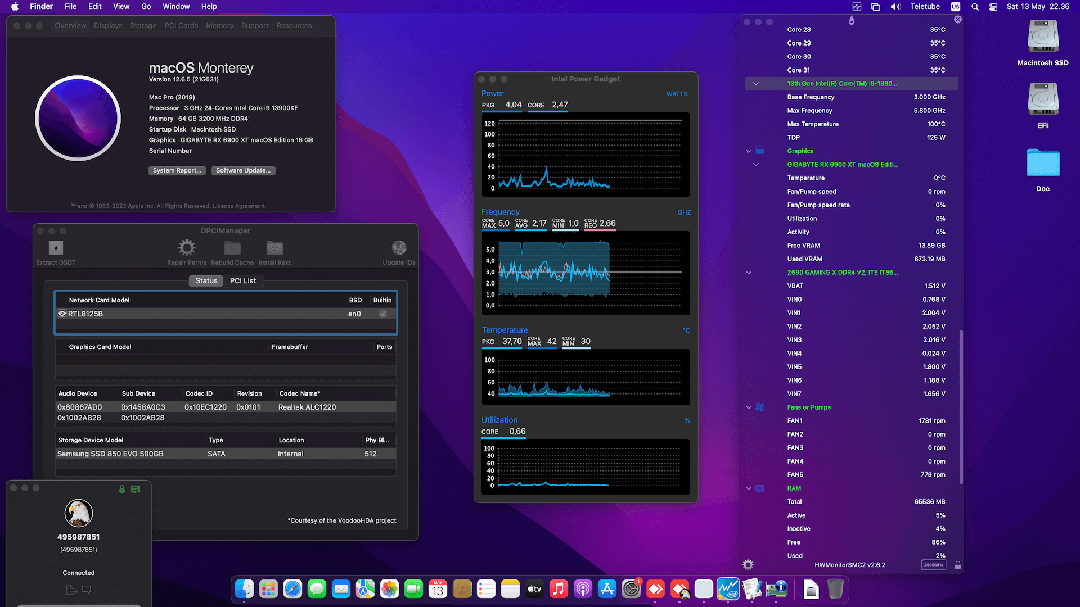Image resolution: width=1080 pixels, height=607 pixels.
Task: Open HWMonitorSMC2 settings gear icon
Action: pos(748,564)
